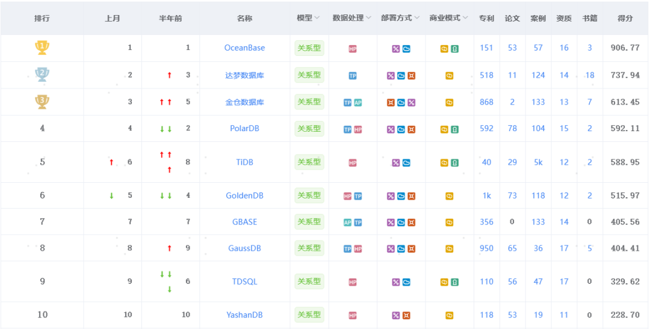
Task: Open the TDSQL database link
Action: 244,281
